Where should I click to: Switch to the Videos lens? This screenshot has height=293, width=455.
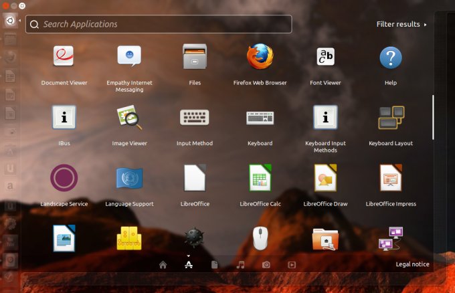pos(292,264)
